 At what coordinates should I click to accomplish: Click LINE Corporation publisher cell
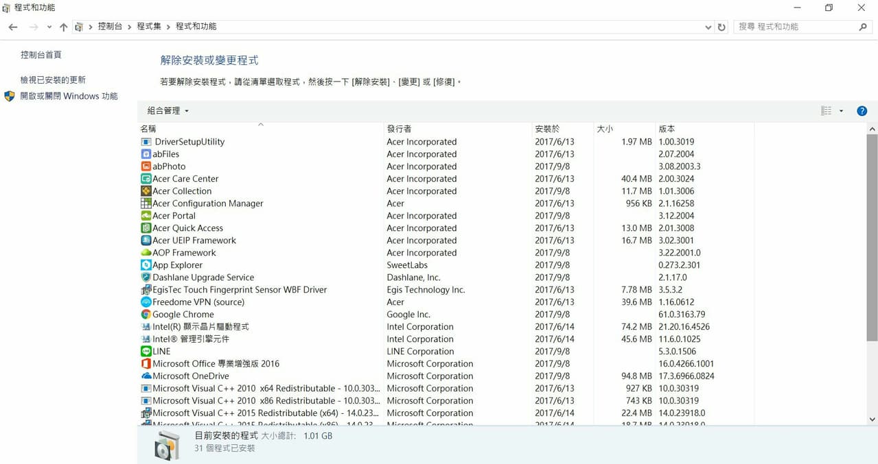coord(420,352)
